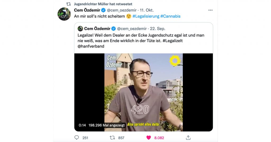Viewport: 271px width, 142px height.
Task: Click the 11. Okt. tweet date
Action: pyautogui.click(x=146, y=10)
